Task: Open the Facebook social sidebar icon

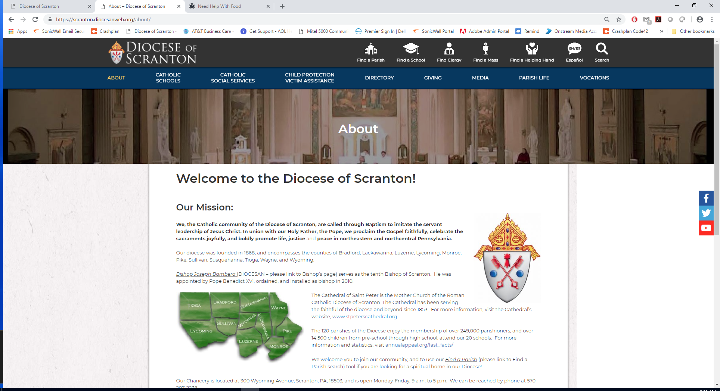Action: [706, 198]
